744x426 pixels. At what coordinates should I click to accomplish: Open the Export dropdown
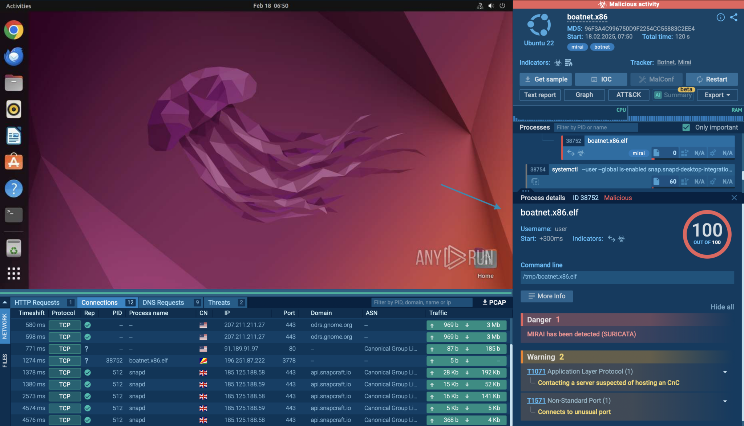tap(717, 95)
